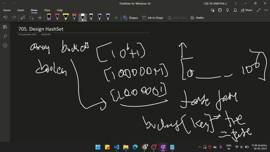270x152 pixels.
Task: Open File Explorer from the taskbar
Action: 126,147
